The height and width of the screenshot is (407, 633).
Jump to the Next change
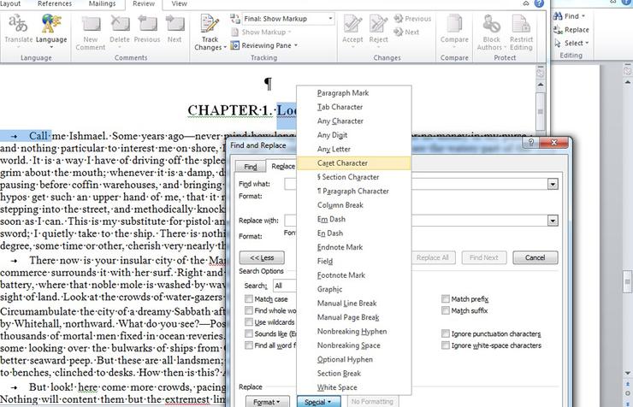(406, 32)
